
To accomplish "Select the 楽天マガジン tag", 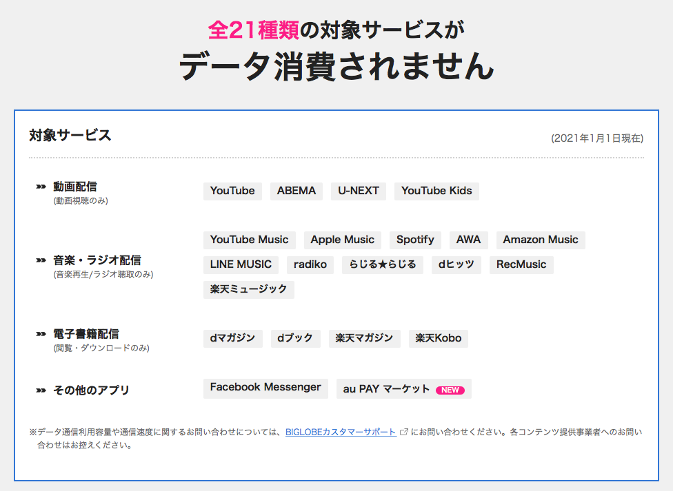I will click(x=364, y=338).
